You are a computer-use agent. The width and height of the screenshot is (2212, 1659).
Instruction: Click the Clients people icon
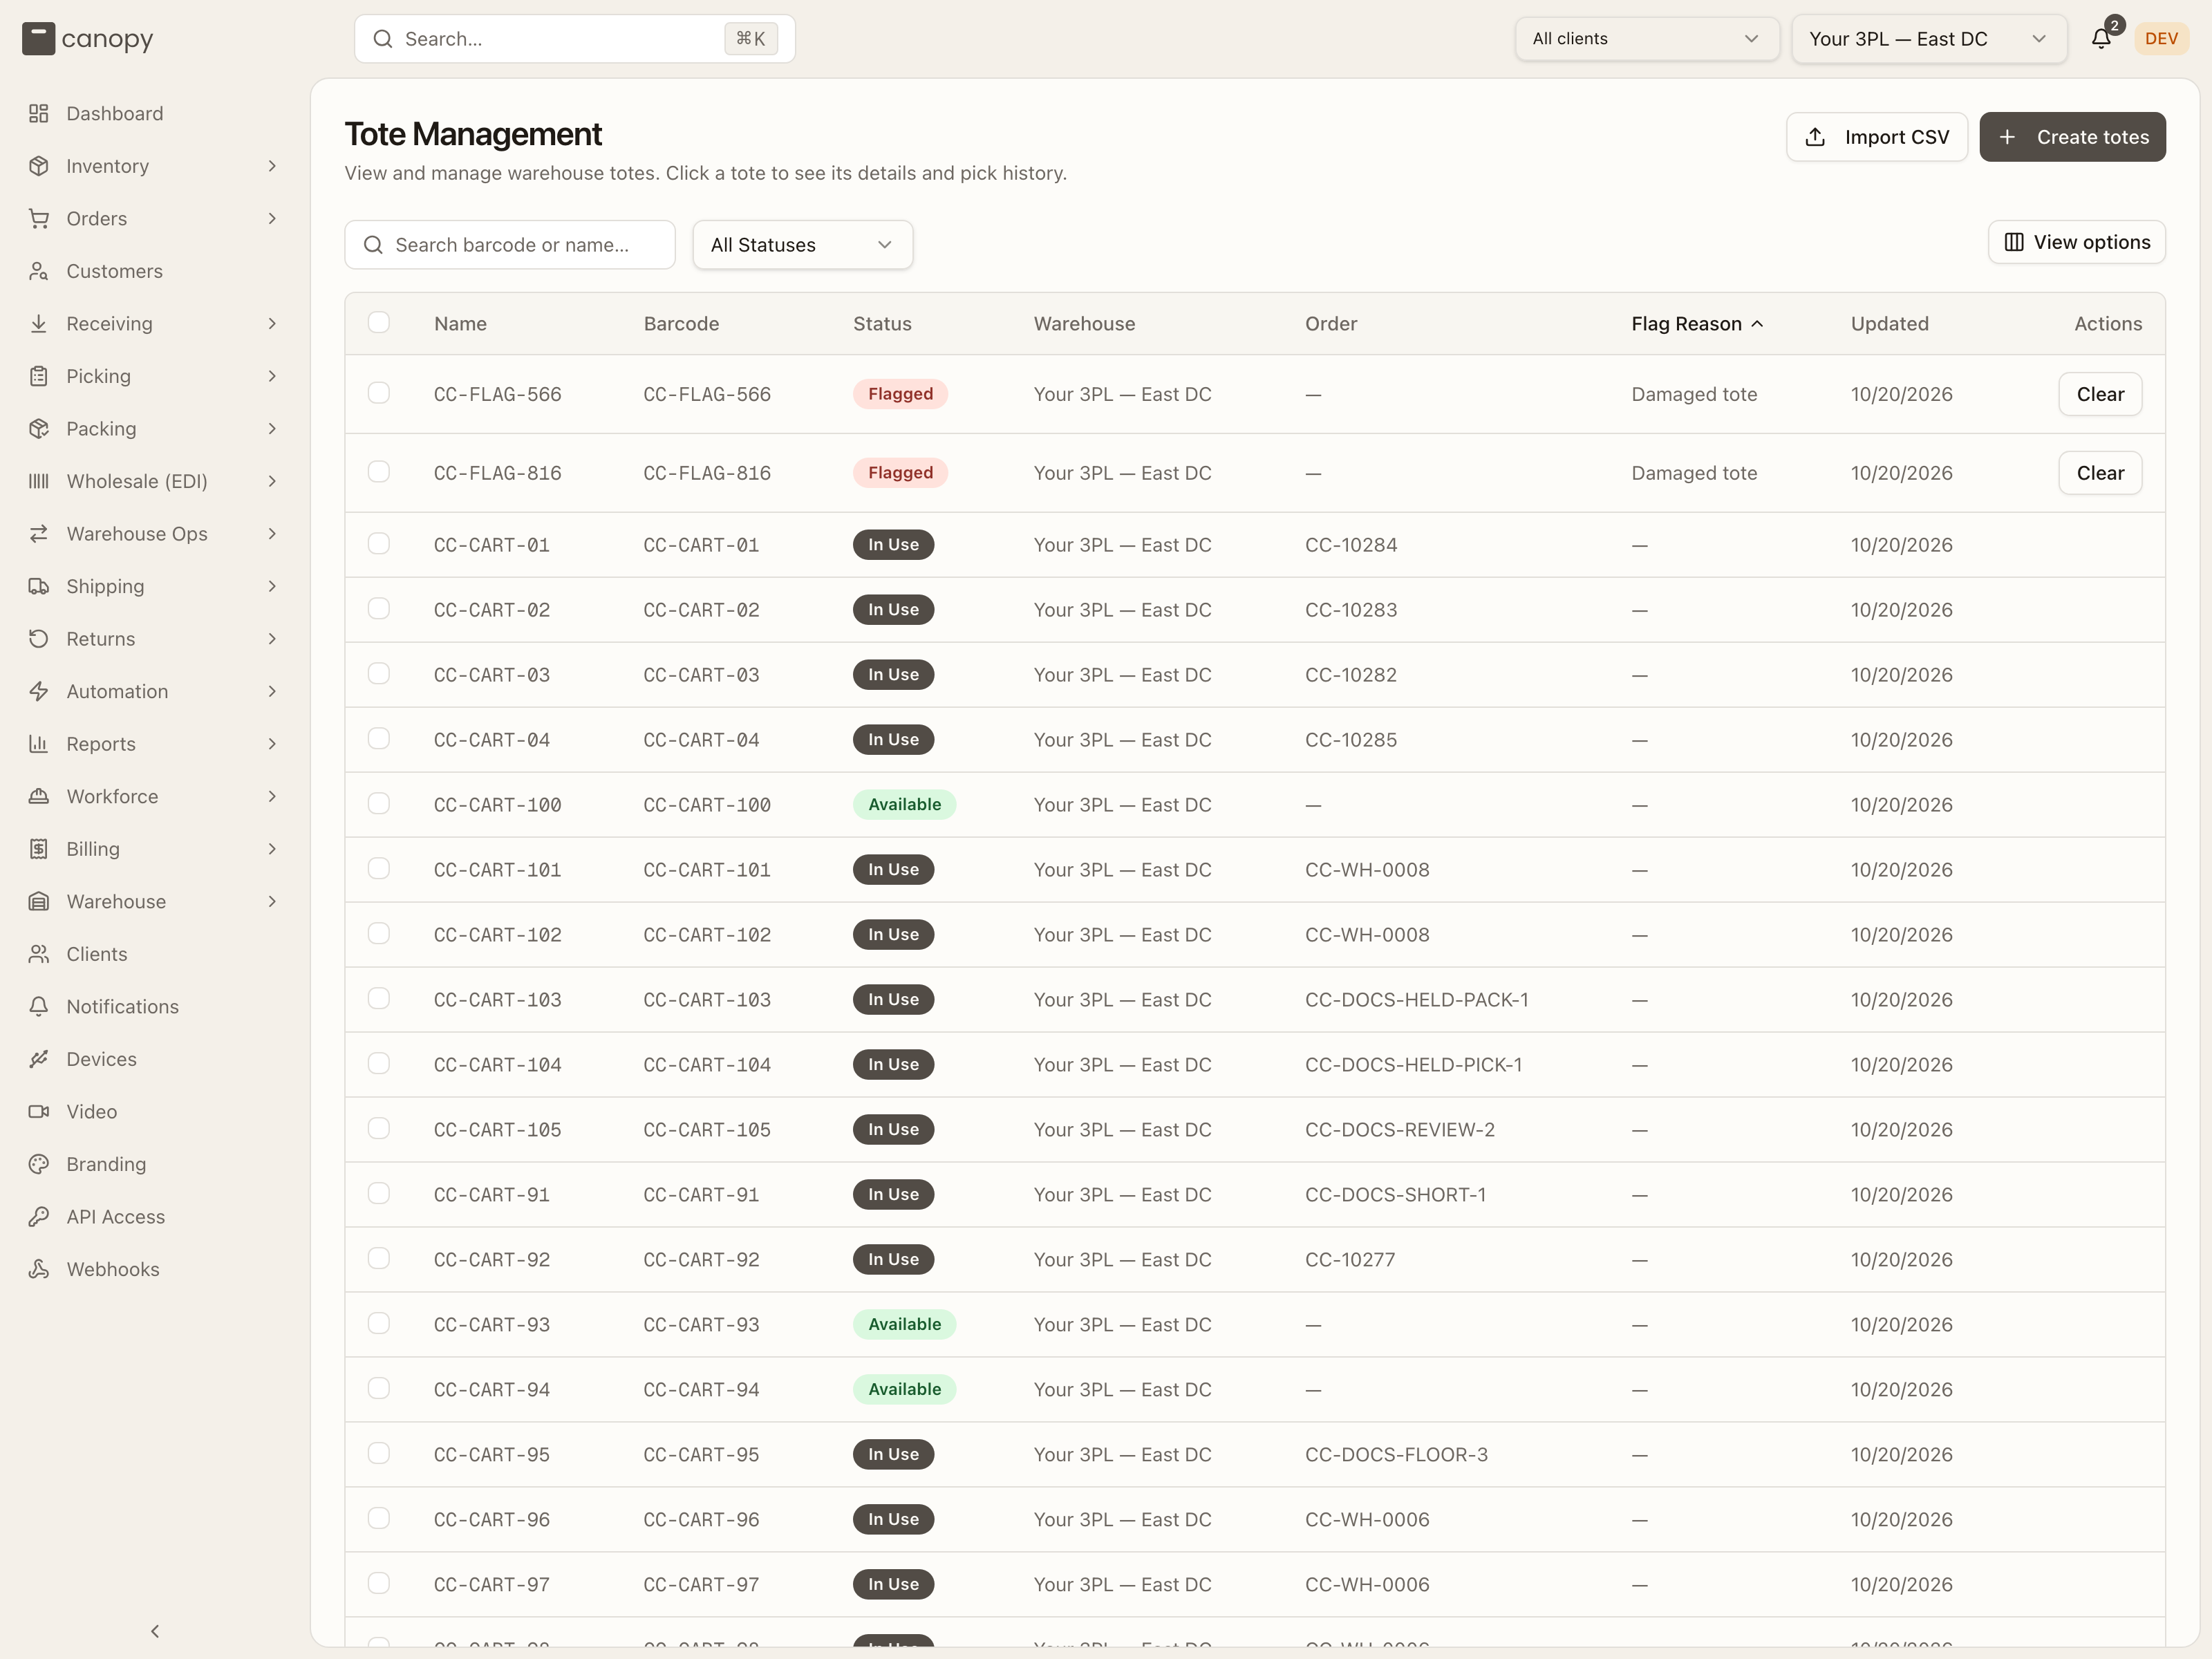pyautogui.click(x=39, y=954)
